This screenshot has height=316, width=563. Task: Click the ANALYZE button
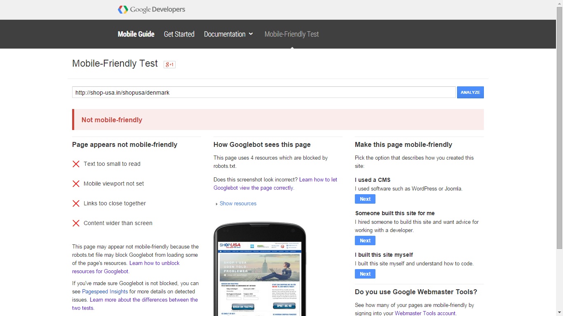tap(470, 92)
